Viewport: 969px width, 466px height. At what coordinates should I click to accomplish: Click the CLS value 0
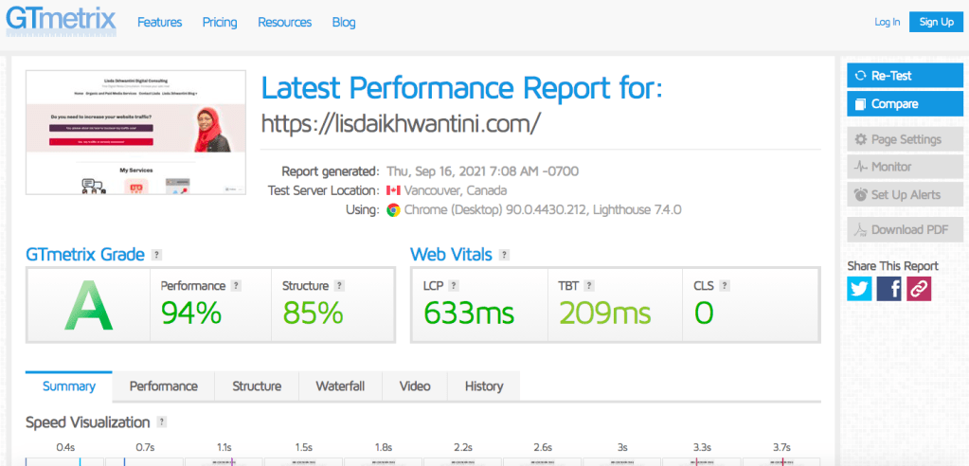pyautogui.click(x=704, y=314)
